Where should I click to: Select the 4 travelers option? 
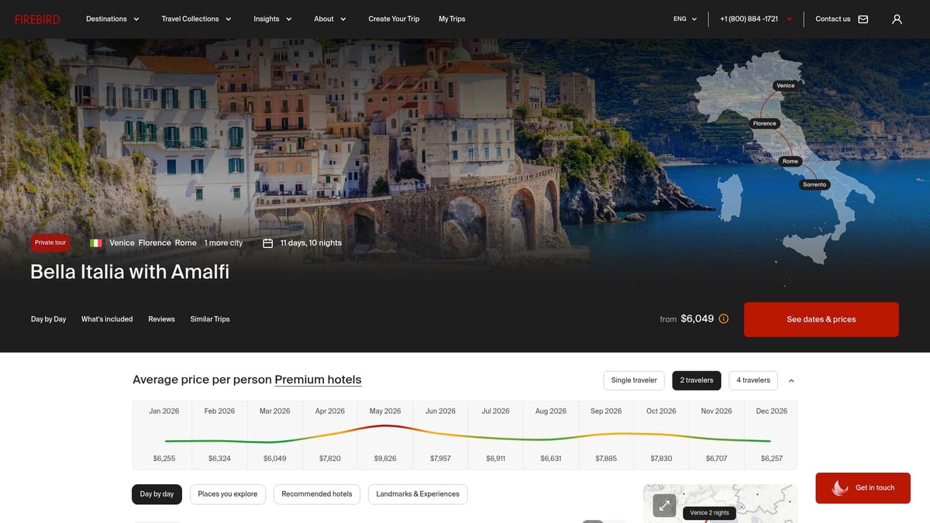[x=753, y=380]
